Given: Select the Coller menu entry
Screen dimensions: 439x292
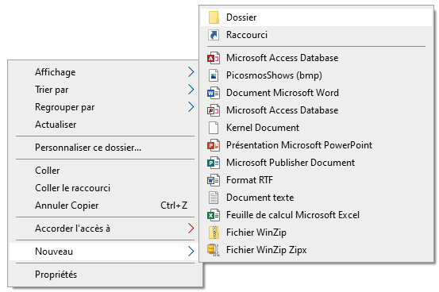Looking at the screenshot, I should click(x=103, y=171).
